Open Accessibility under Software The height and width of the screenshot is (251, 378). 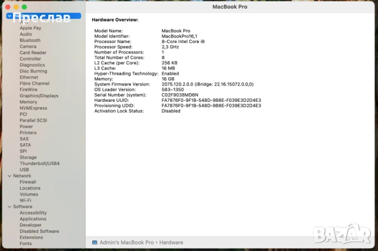pyautogui.click(x=33, y=213)
